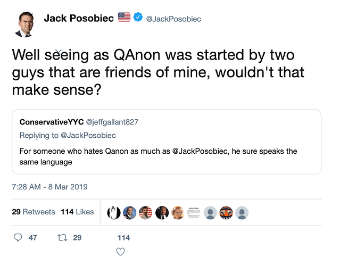View the 29 Retweets list
Viewport: 340px width, 266px height.
[34, 212]
